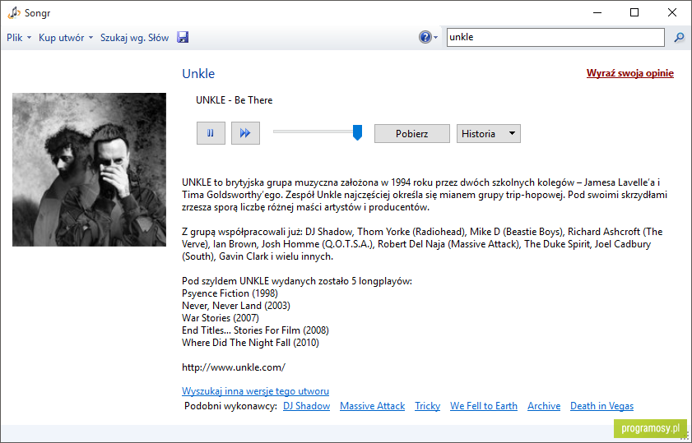
Task: Click the search field containing unkle
Action: click(555, 37)
